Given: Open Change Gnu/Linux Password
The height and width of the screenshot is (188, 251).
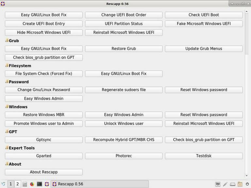Looking at the screenshot, I should pos(44,90).
